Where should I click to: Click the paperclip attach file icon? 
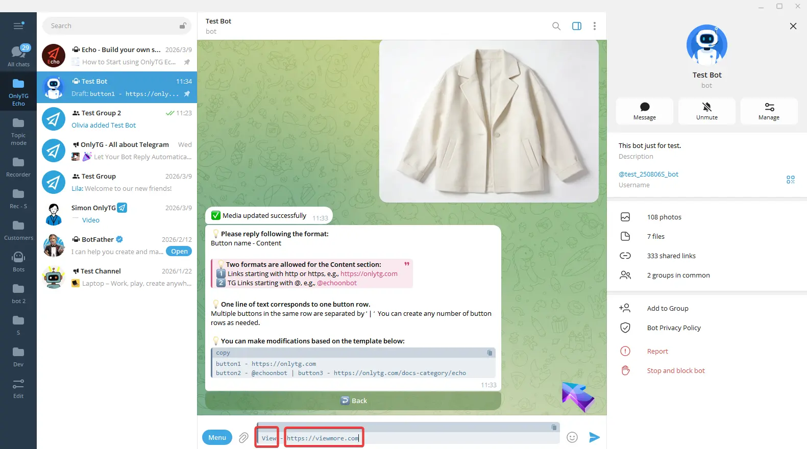(x=243, y=437)
